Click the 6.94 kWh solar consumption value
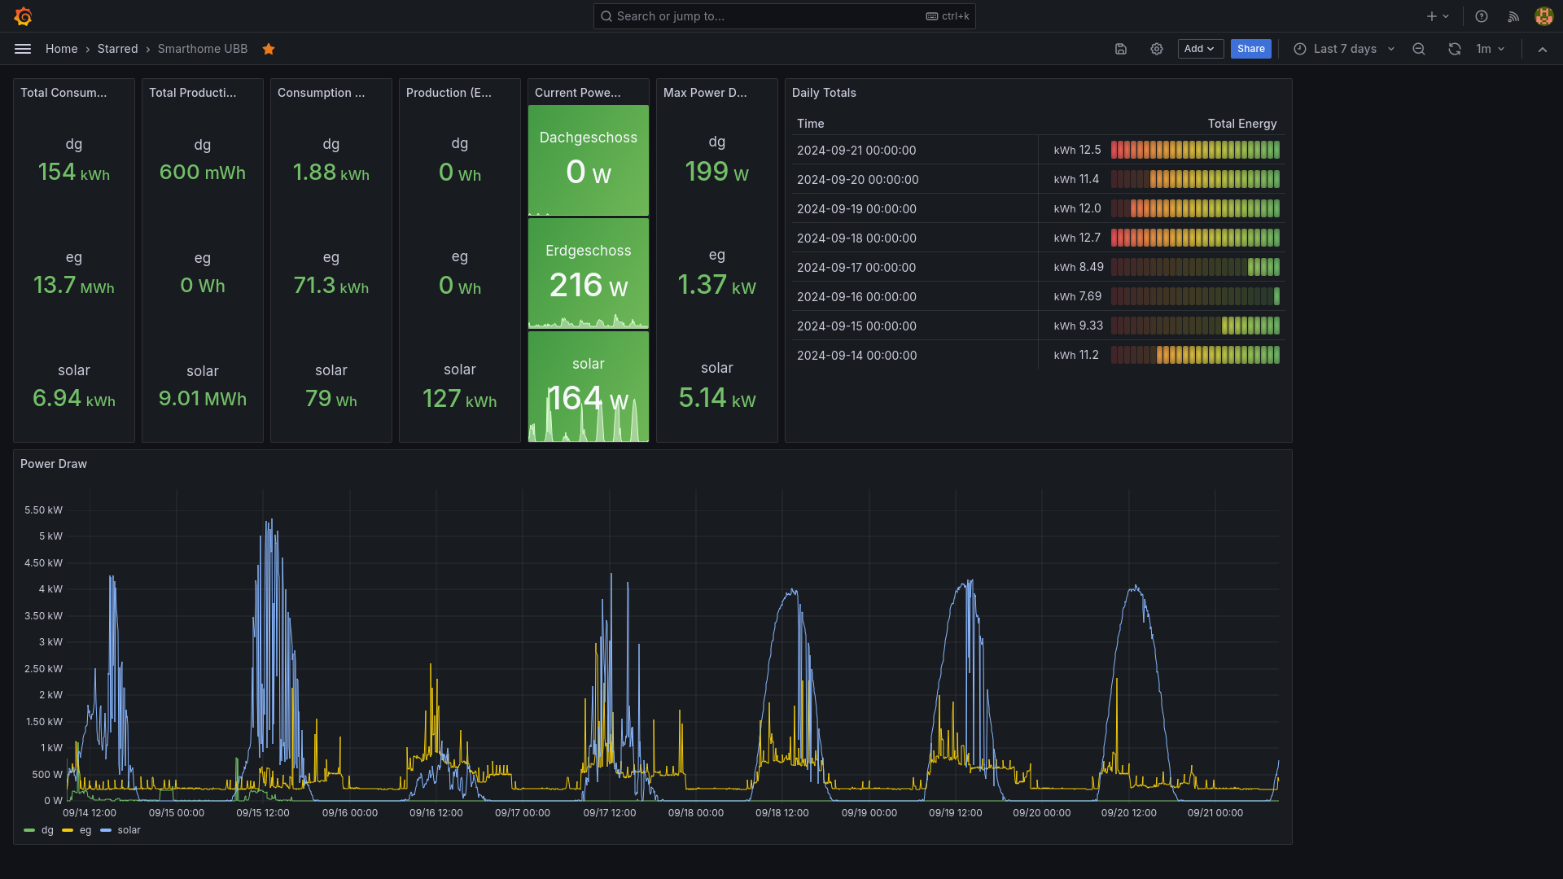The height and width of the screenshot is (879, 1563). click(74, 399)
